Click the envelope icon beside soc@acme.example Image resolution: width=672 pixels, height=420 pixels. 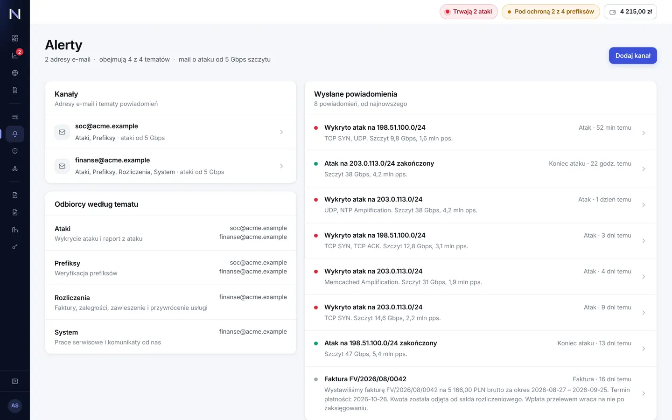pos(62,132)
